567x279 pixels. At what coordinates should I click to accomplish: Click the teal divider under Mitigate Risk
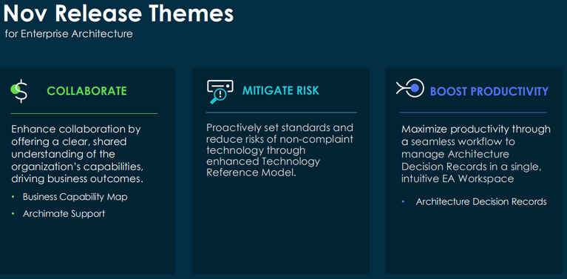(x=282, y=112)
